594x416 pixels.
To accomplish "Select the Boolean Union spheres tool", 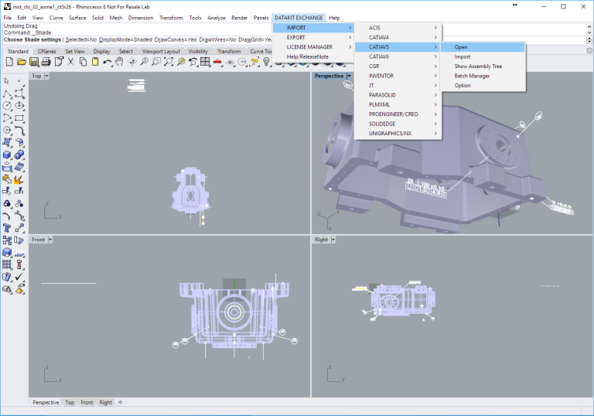I will pos(19,155).
